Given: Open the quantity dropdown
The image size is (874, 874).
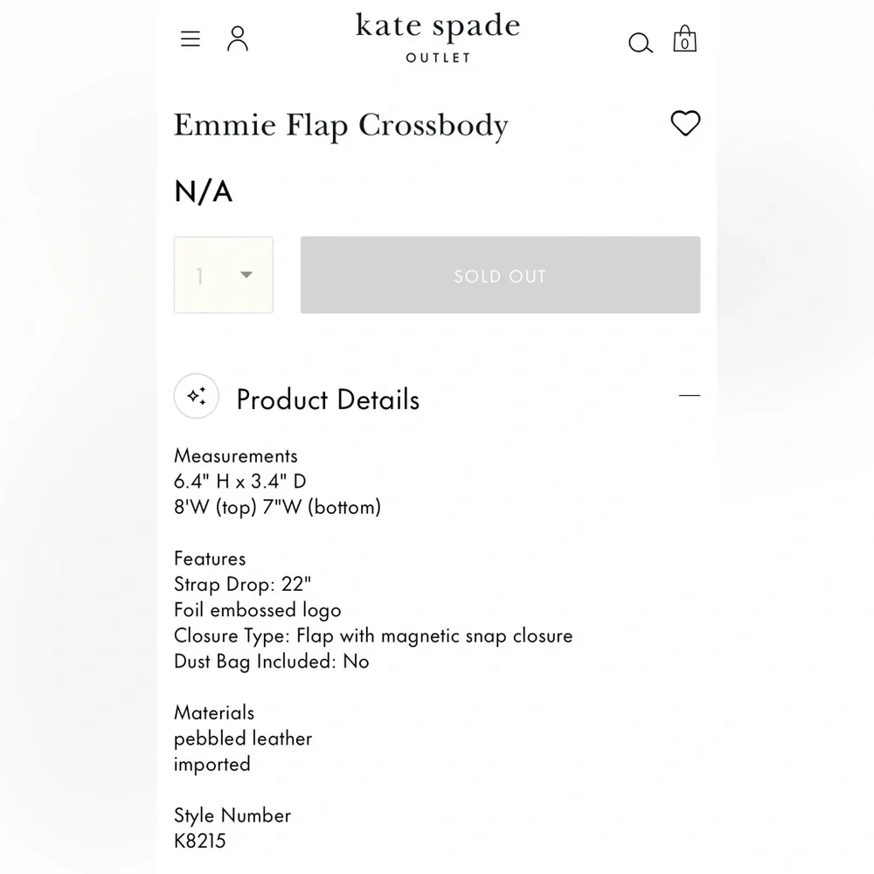Looking at the screenshot, I should (x=224, y=274).
